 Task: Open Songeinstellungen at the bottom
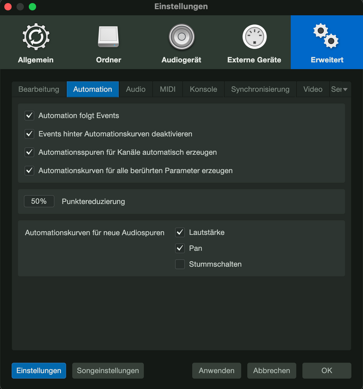pyautogui.click(x=108, y=371)
